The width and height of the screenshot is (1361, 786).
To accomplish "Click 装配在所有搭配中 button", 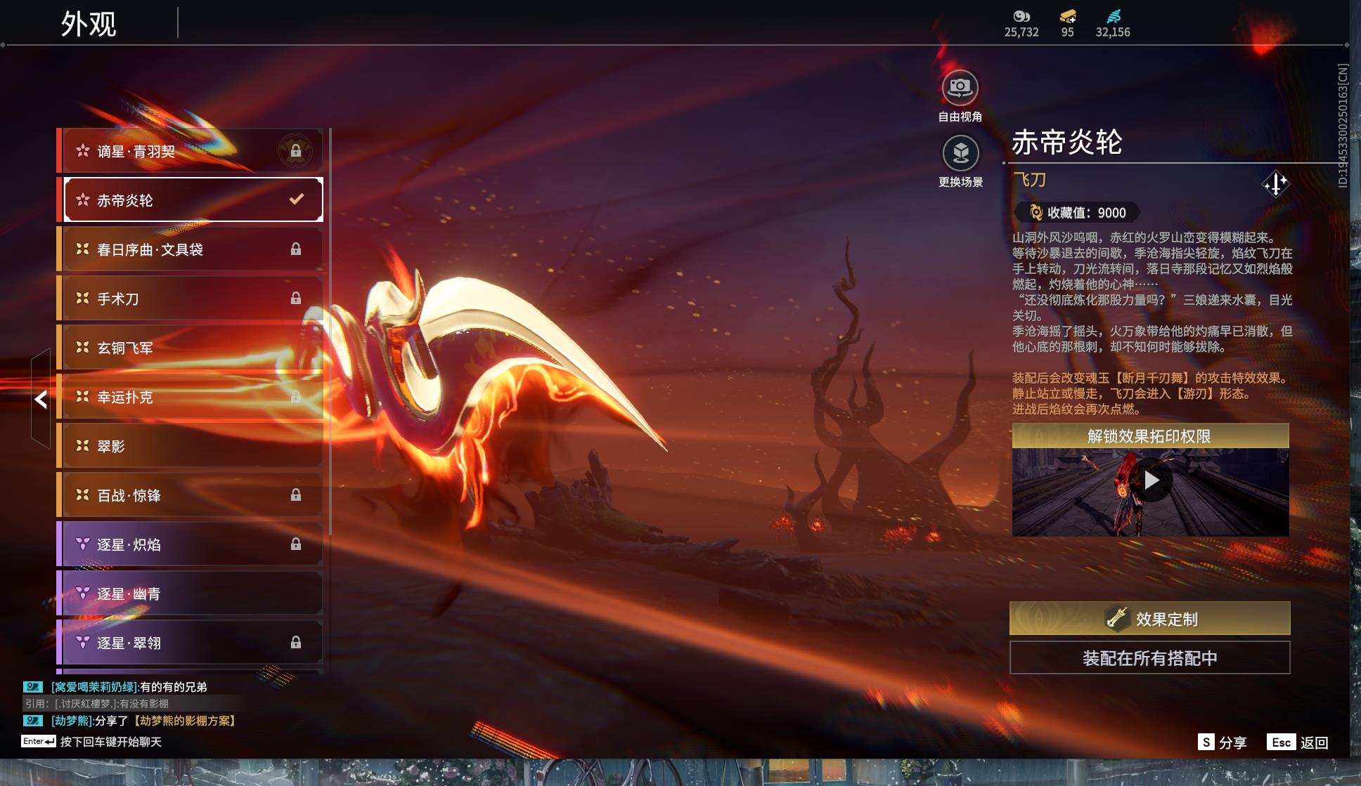I will (x=1150, y=658).
